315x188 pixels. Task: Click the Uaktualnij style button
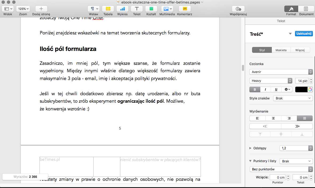tap(304, 34)
